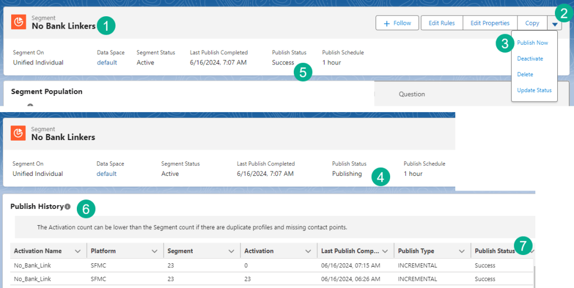Open the default link in the Publishing-status header
The width and height of the screenshot is (574, 288).
(107, 174)
